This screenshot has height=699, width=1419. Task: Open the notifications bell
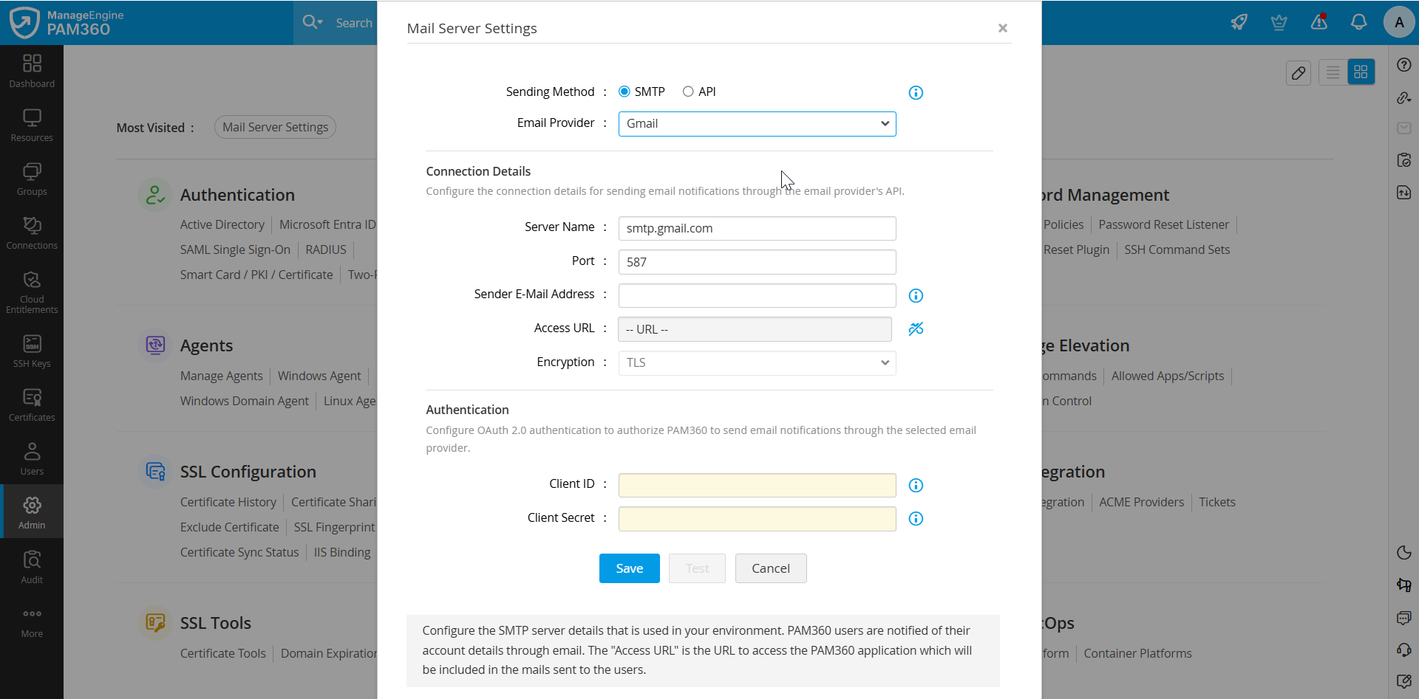click(x=1359, y=22)
